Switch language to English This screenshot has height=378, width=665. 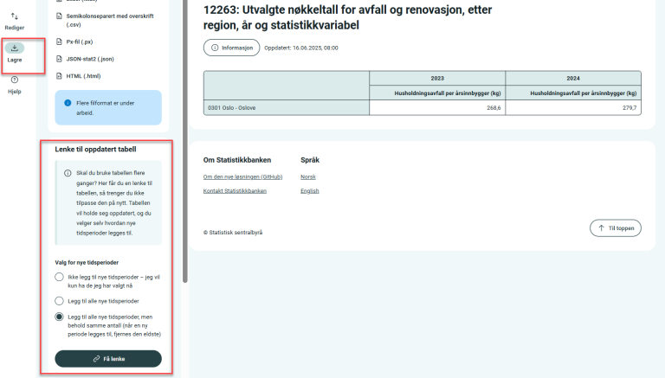coord(310,191)
